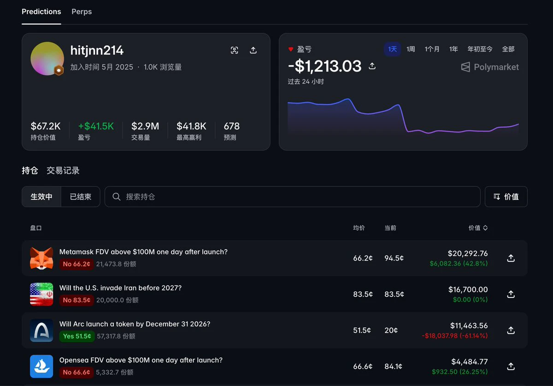Click the $11,463.56 position value
The height and width of the screenshot is (386, 553).
[469, 325]
